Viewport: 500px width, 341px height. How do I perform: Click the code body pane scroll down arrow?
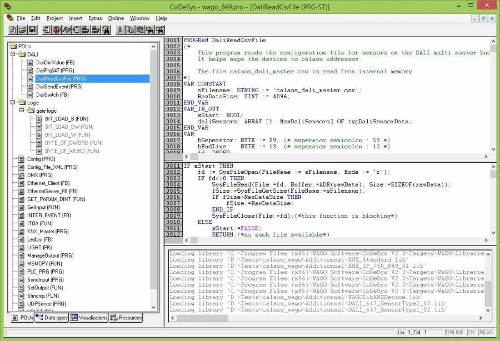point(493,233)
